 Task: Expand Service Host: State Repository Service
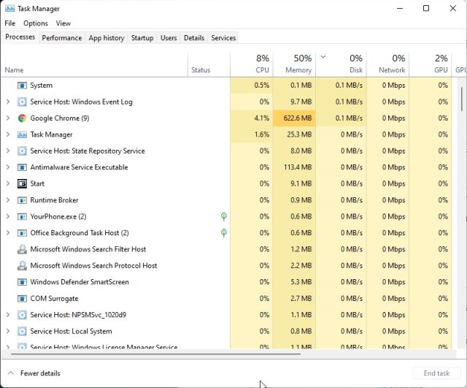8,151
